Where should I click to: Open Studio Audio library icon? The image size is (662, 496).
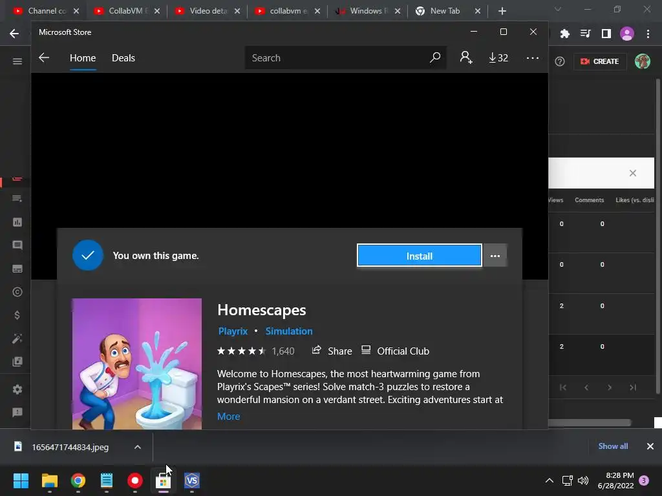pos(17,362)
